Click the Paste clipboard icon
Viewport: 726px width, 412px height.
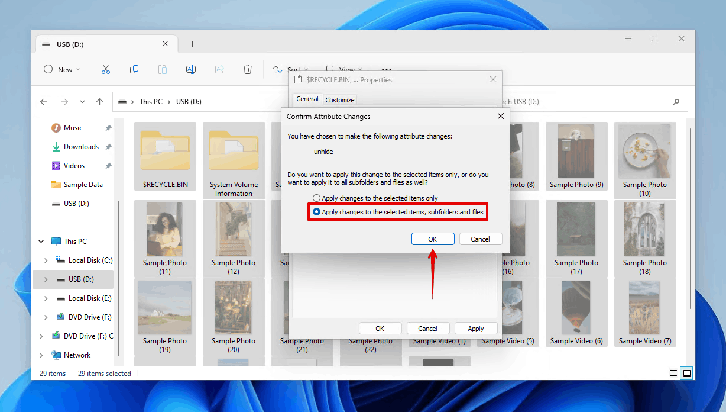(x=163, y=69)
